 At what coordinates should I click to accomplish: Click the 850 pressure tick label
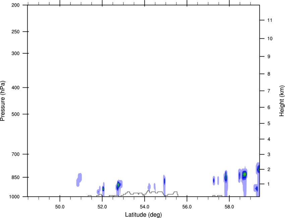pyautogui.click(x=15, y=177)
